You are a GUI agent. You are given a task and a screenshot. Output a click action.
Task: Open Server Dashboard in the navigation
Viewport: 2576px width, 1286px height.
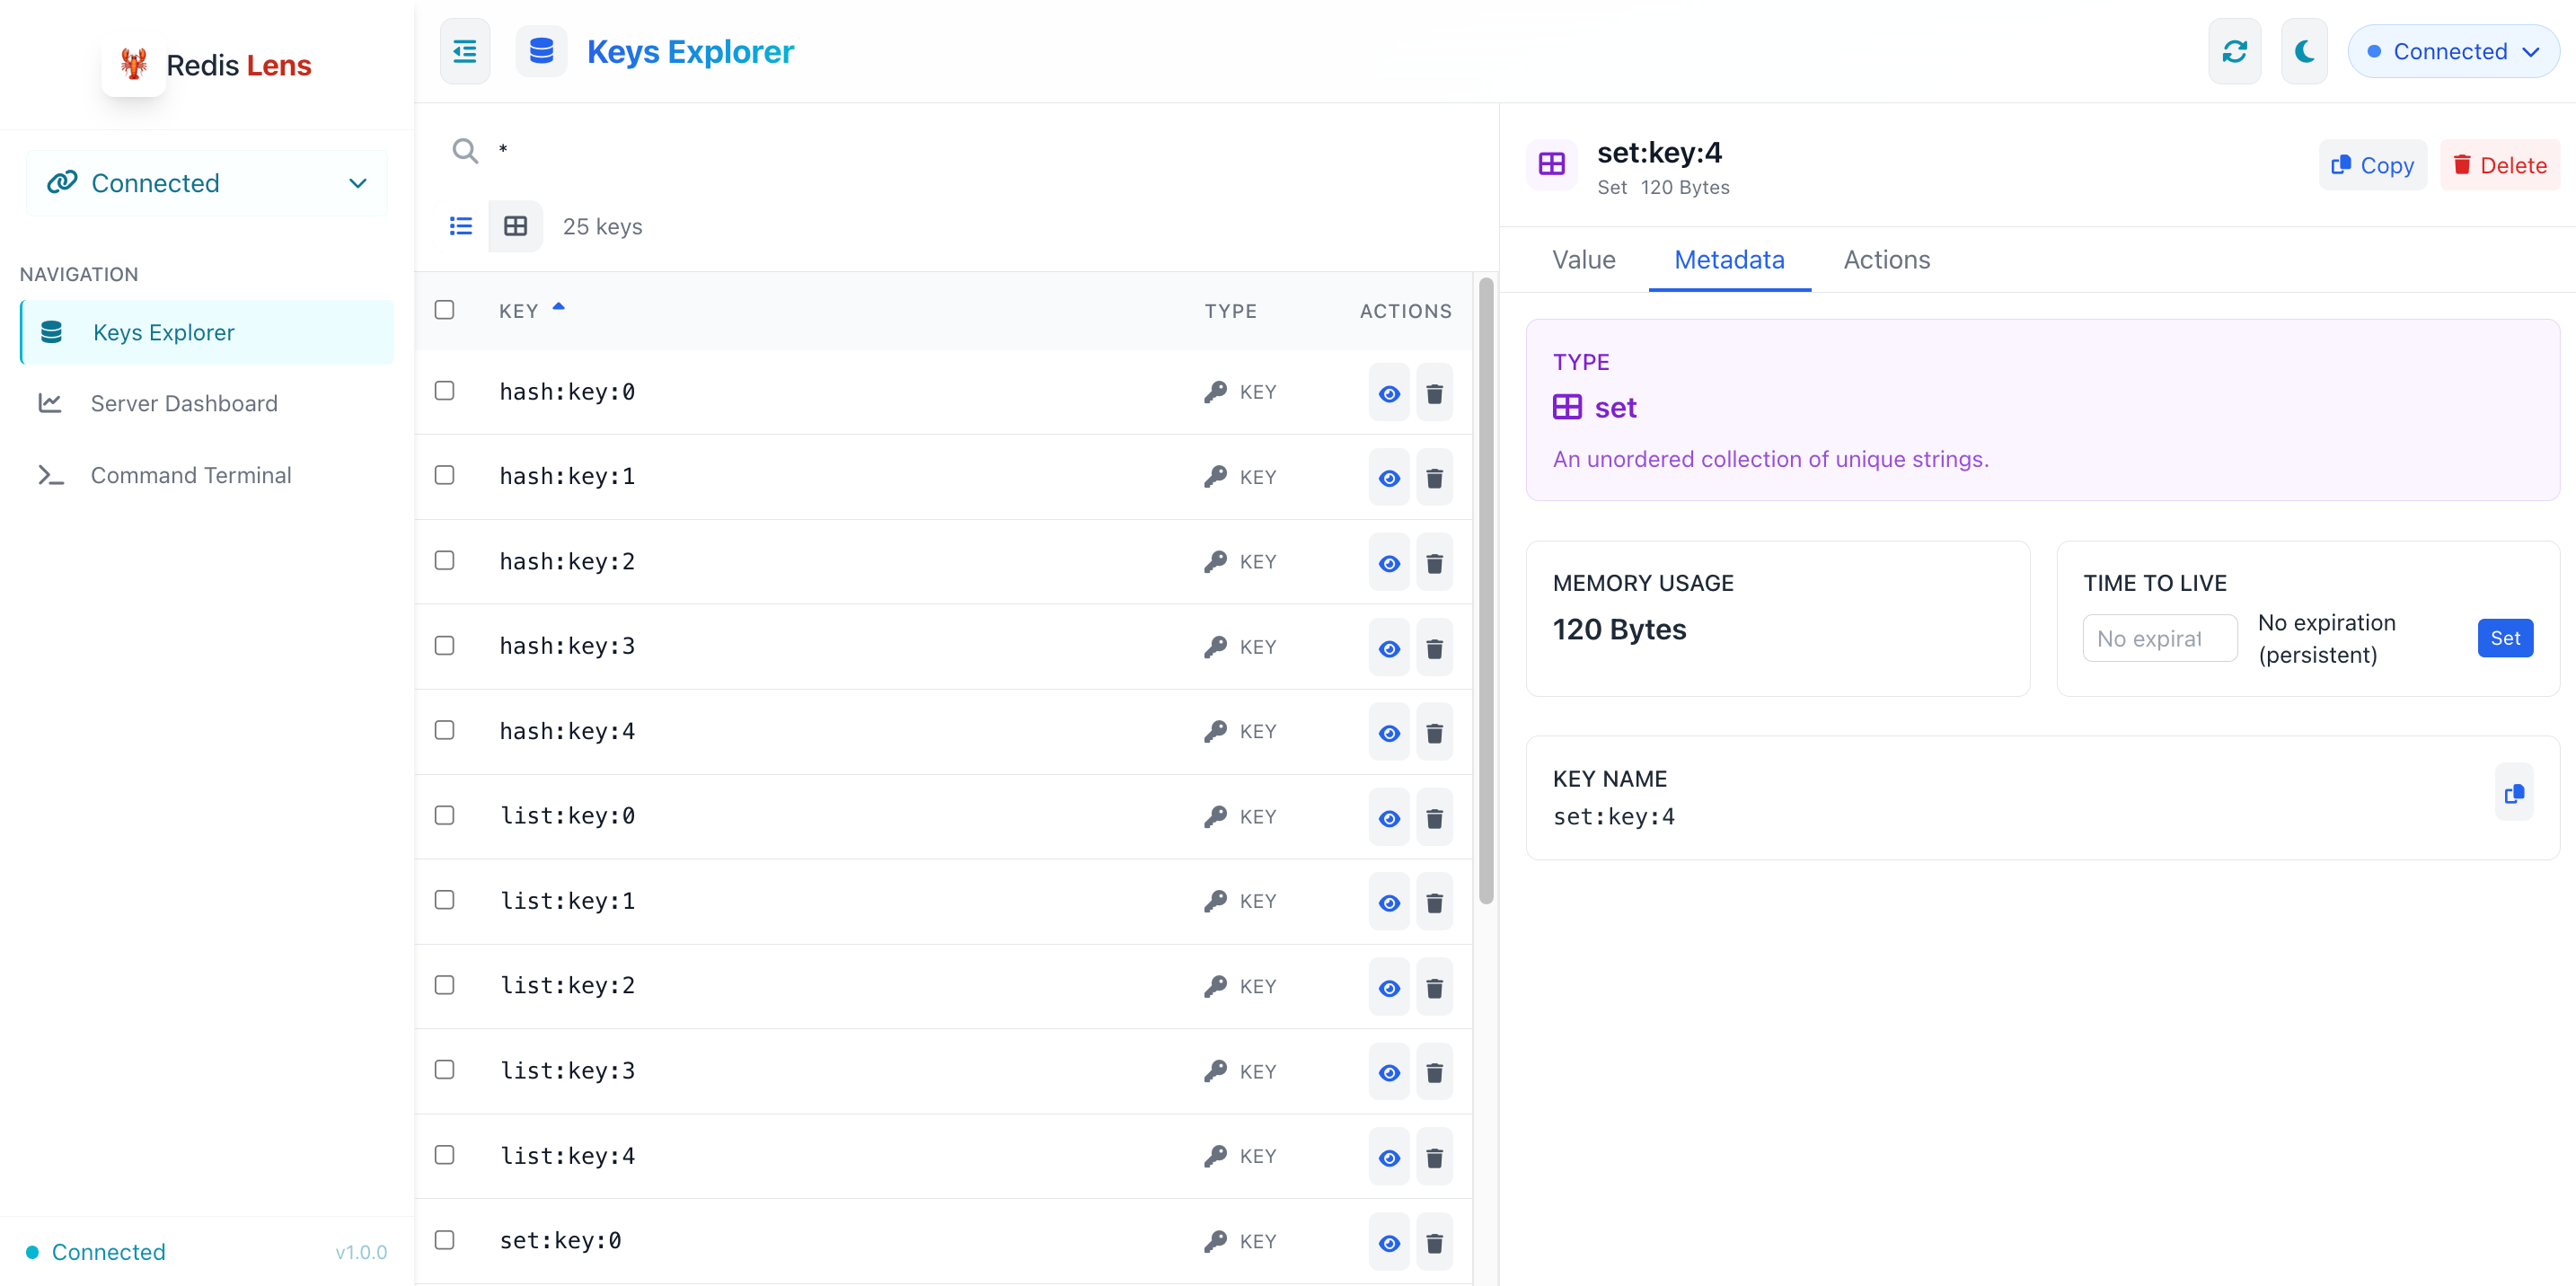click(207, 403)
